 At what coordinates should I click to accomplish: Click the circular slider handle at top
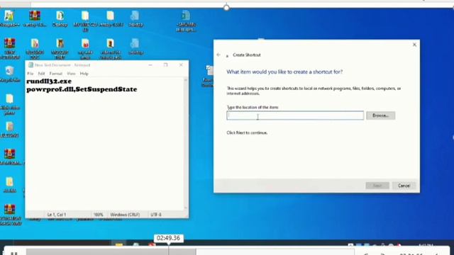click(x=226, y=8)
